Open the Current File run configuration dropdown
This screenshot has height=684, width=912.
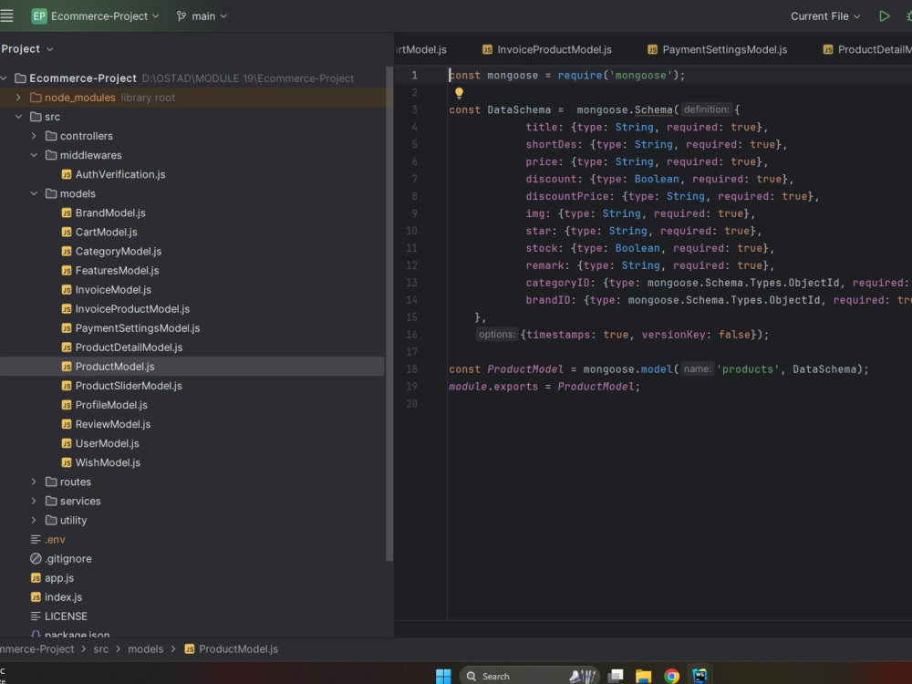824,16
